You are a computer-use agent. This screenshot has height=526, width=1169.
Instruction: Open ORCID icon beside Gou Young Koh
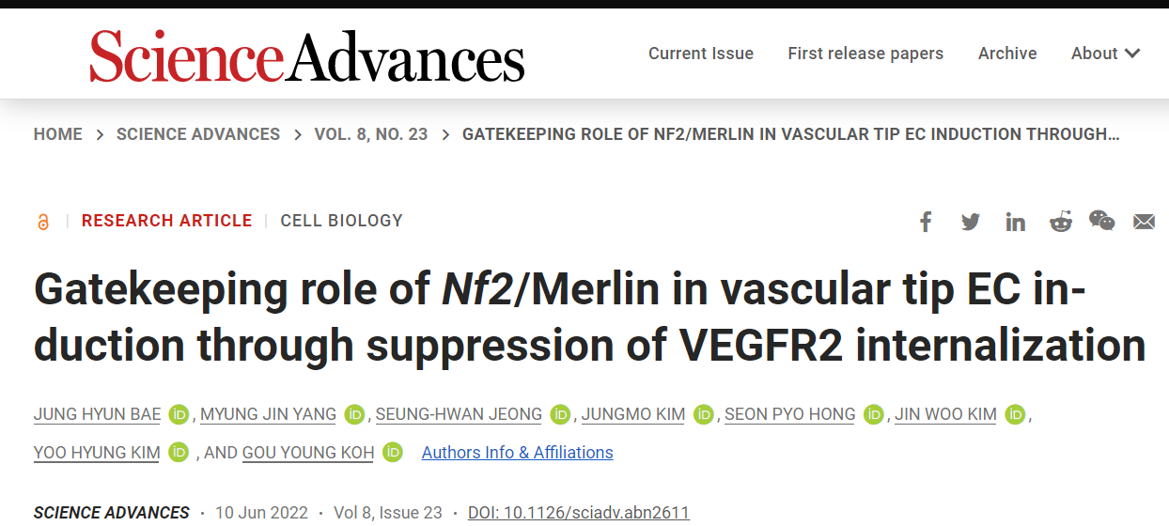(392, 453)
